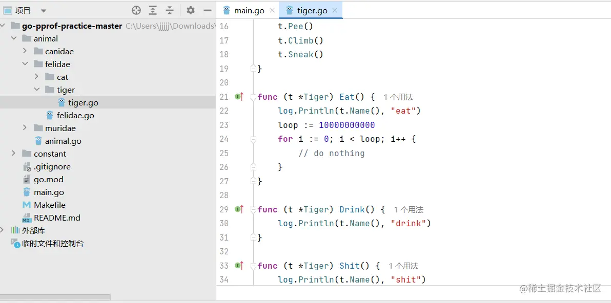Viewport: 611px width, 303px height.
Task: Close the main.go tab
Action: (272, 10)
